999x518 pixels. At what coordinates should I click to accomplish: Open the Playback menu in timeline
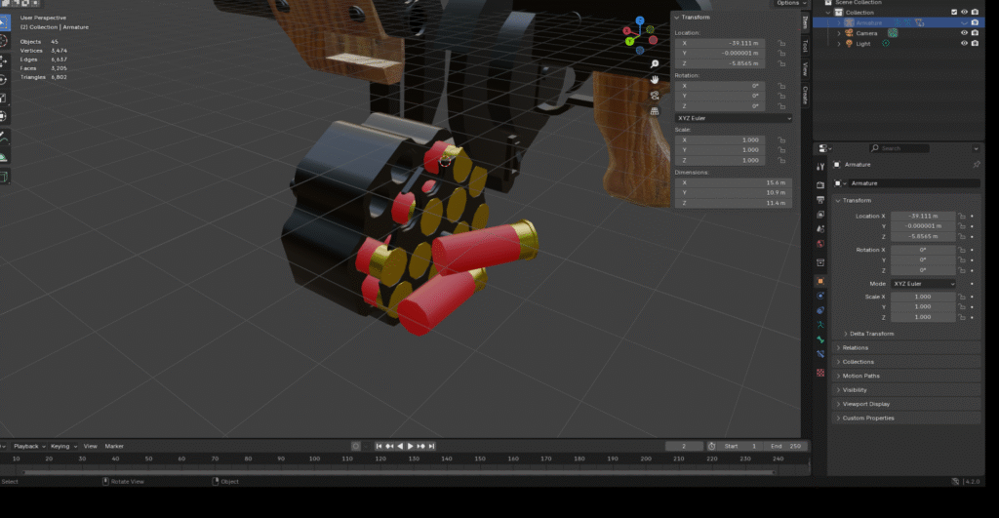pyautogui.click(x=24, y=446)
